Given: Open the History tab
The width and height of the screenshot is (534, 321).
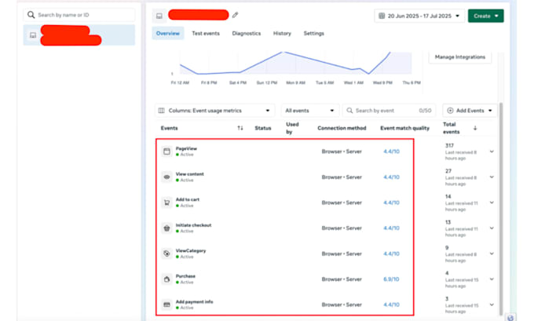Looking at the screenshot, I should 282,34.
